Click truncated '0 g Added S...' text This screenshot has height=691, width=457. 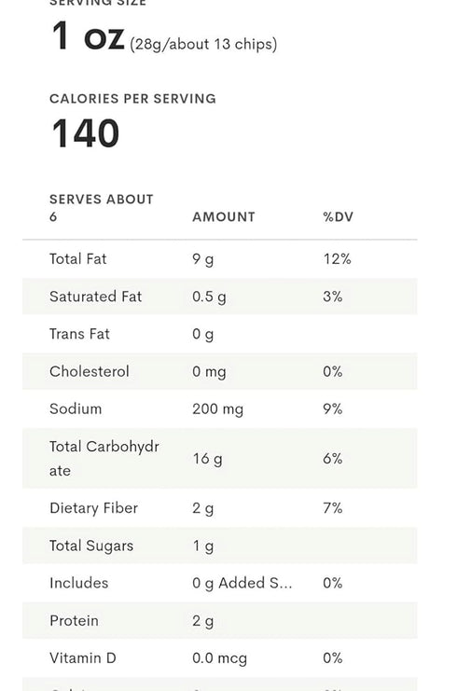click(x=242, y=583)
